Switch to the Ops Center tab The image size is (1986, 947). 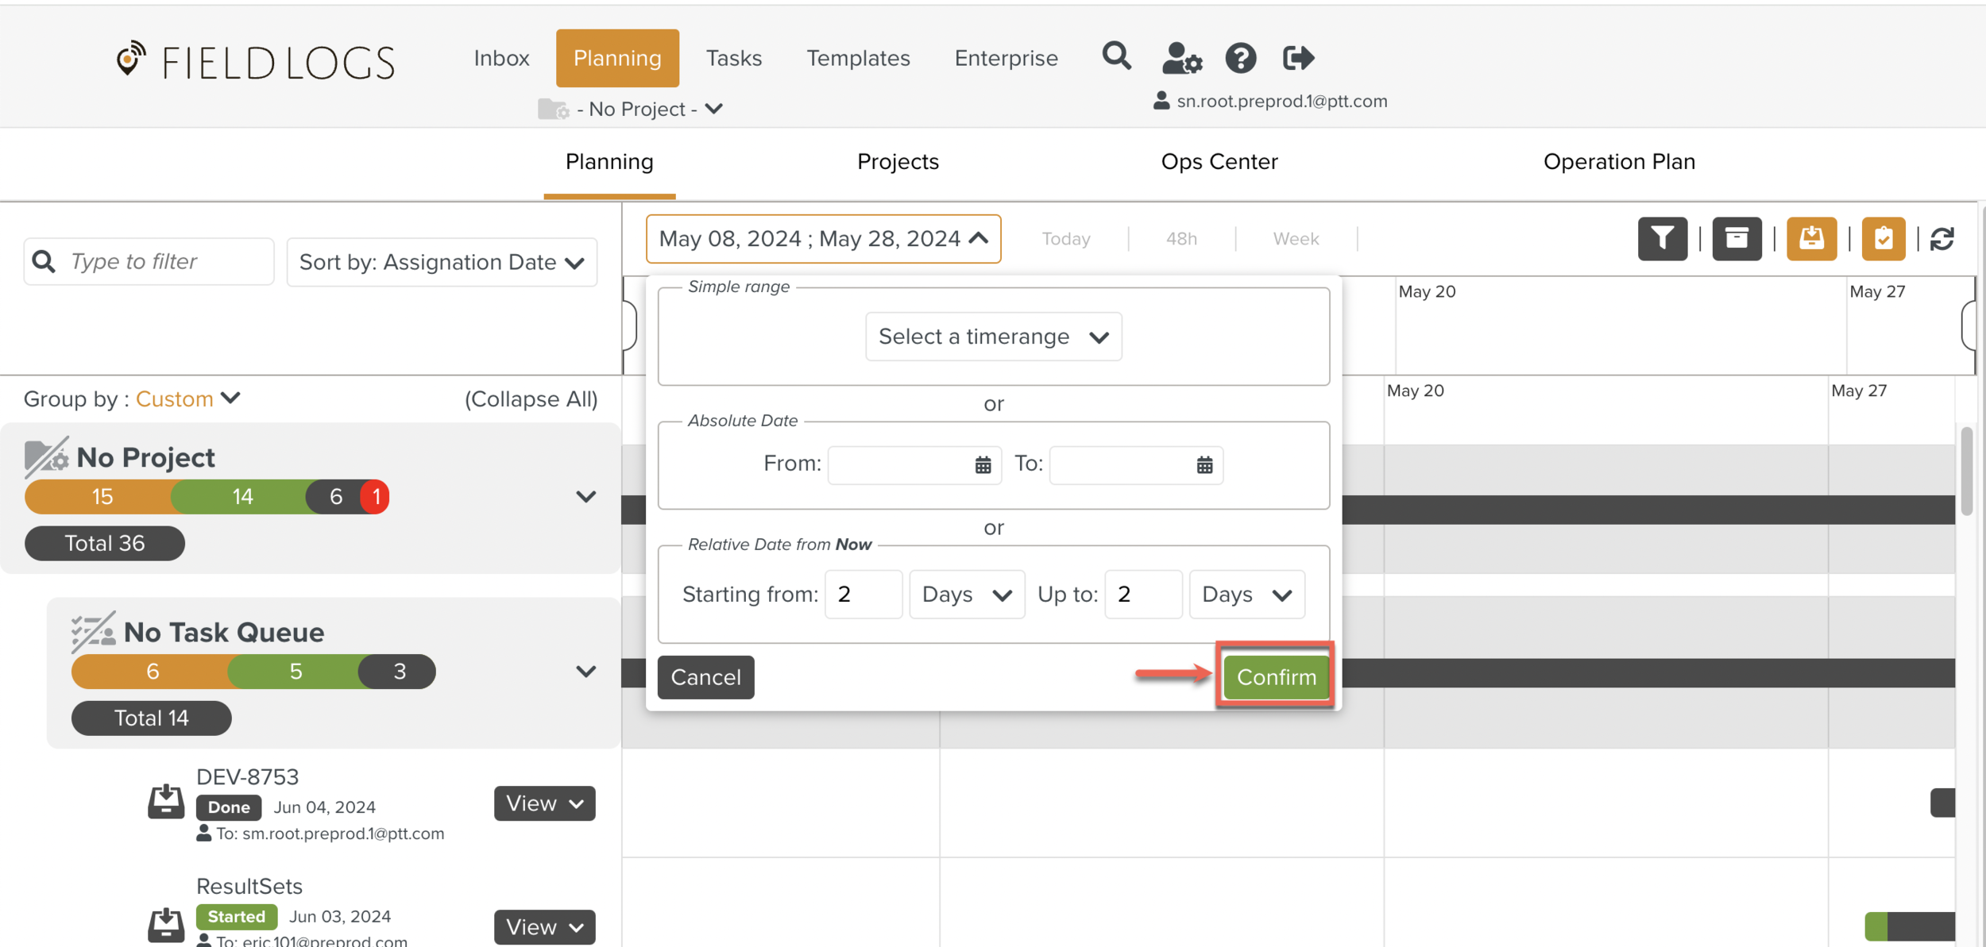(x=1219, y=161)
